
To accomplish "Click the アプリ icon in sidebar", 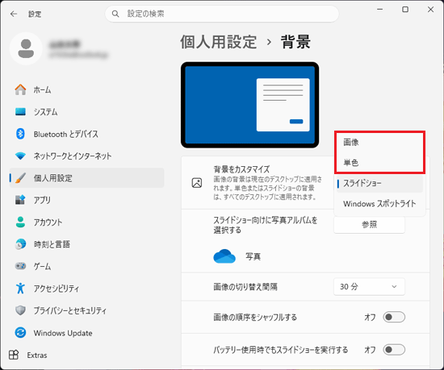I will [20, 200].
